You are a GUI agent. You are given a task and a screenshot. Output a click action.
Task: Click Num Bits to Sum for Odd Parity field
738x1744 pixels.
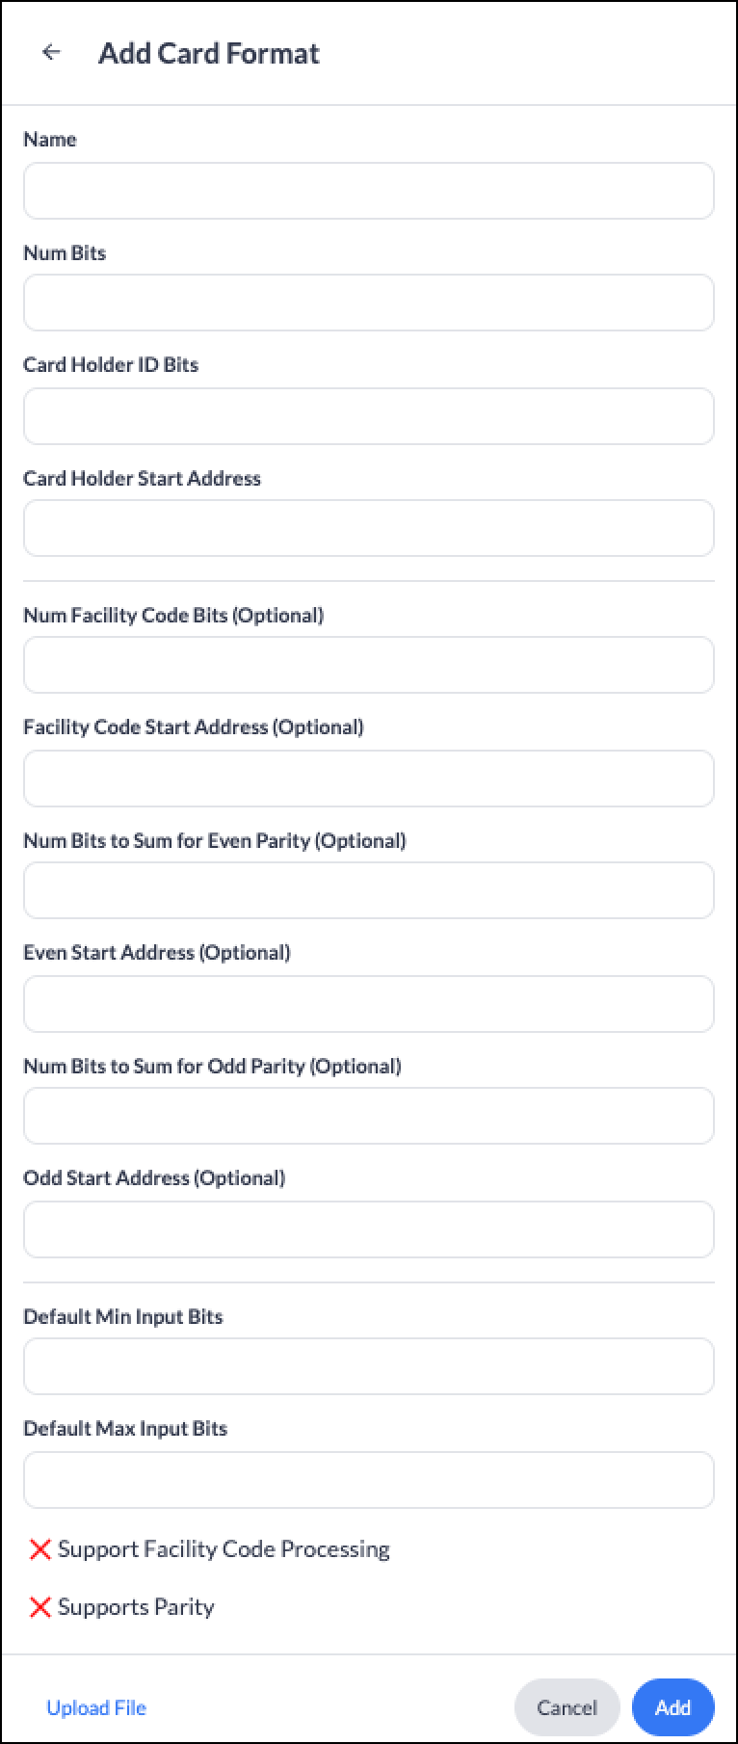(x=369, y=1116)
